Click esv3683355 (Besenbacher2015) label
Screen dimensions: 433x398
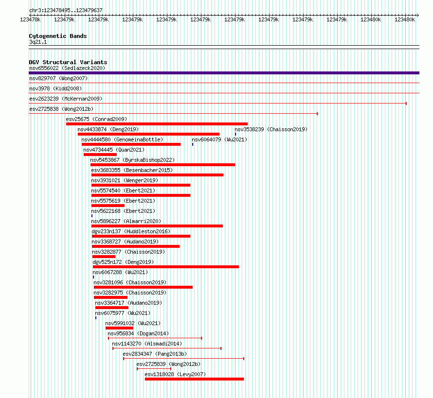132,170
